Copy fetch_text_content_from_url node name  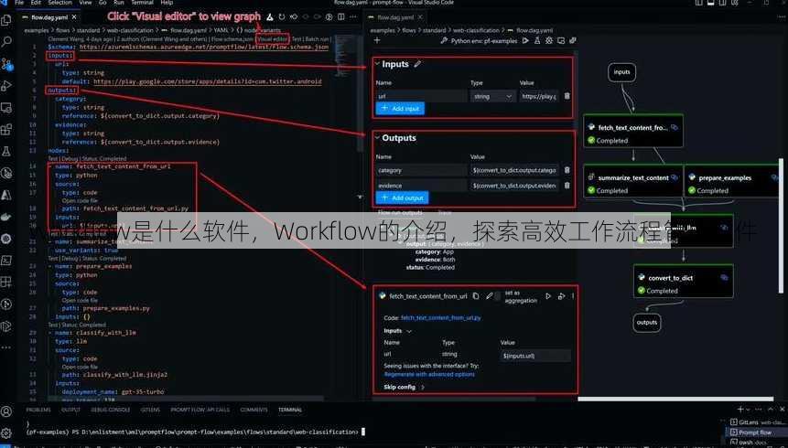point(475,296)
